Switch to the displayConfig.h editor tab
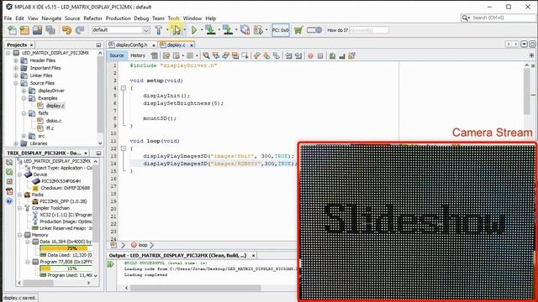Screen dimensions: 538x302 click(x=131, y=44)
